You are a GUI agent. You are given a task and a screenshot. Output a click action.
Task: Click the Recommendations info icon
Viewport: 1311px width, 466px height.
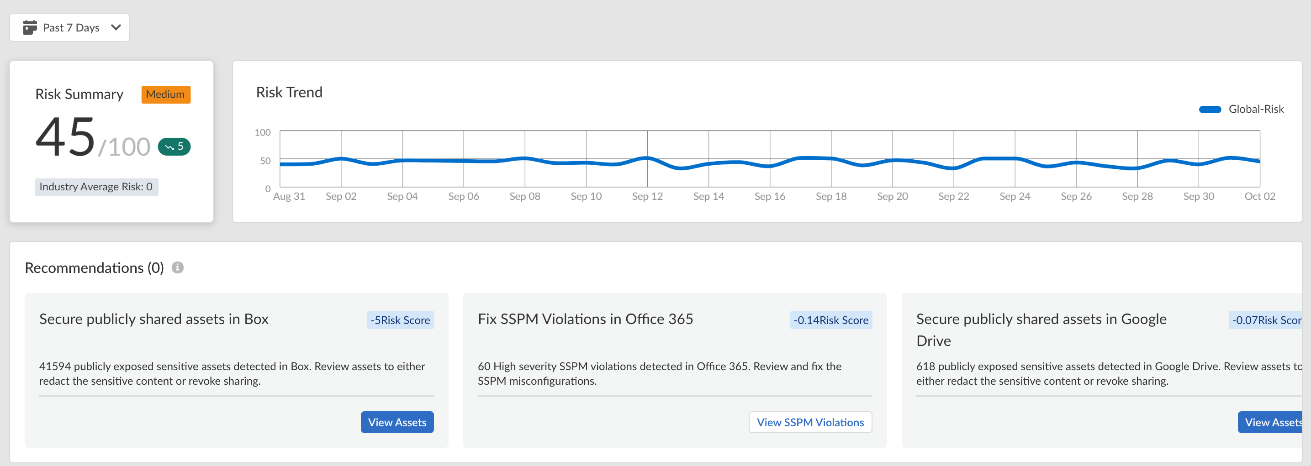coord(177,267)
